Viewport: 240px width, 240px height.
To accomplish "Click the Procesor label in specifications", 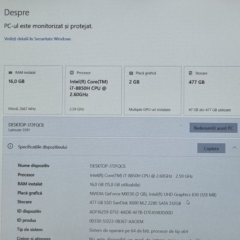I will coord(26,175).
